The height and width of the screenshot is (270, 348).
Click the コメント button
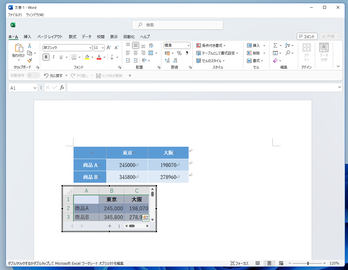[307, 36]
